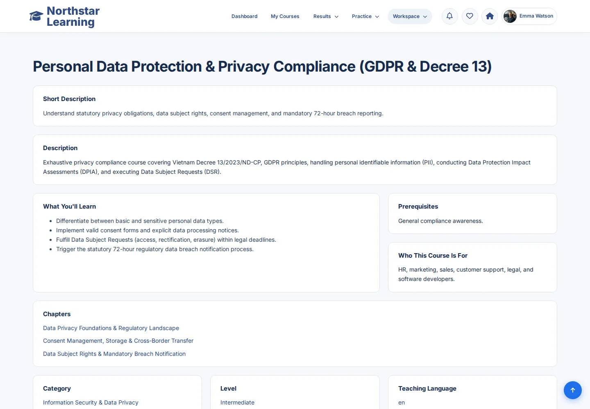Click the course title heading

pyautogui.click(x=262, y=66)
